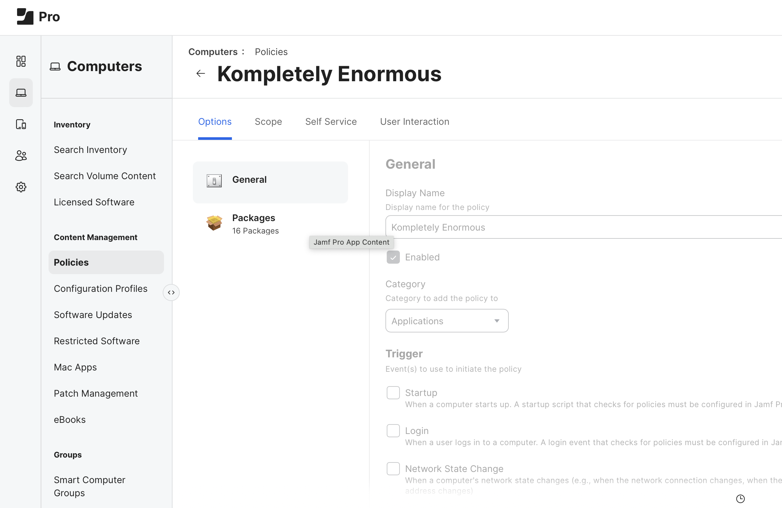Select the Computers laptop icon in sidebar
Image resolution: width=782 pixels, height=508 pixels.
tap(21, 93)
